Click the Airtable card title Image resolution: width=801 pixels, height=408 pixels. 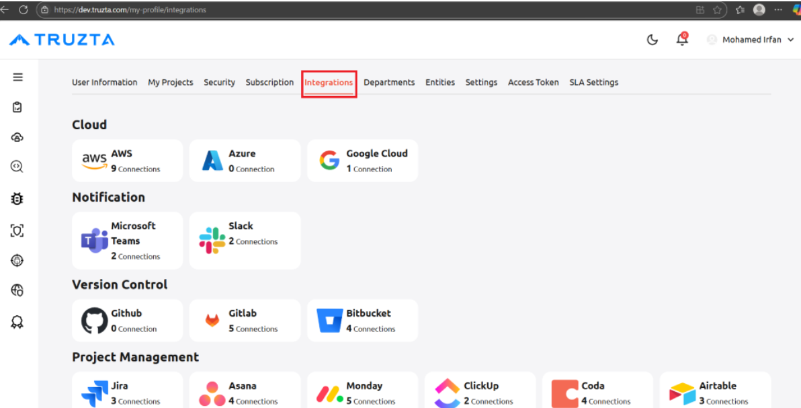(x=718, y=386)
